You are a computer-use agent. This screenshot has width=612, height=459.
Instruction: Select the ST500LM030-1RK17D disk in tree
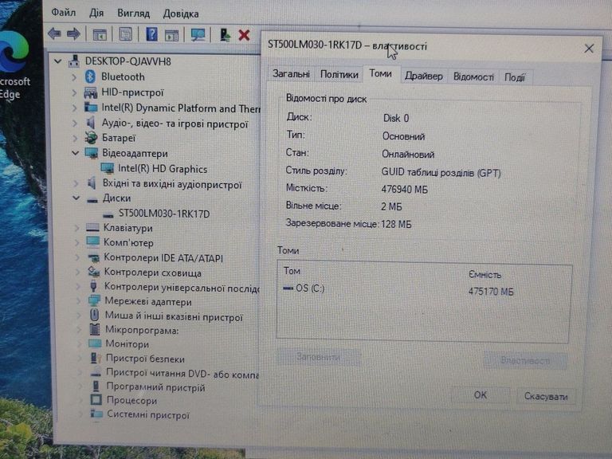(x=164, y=214)
